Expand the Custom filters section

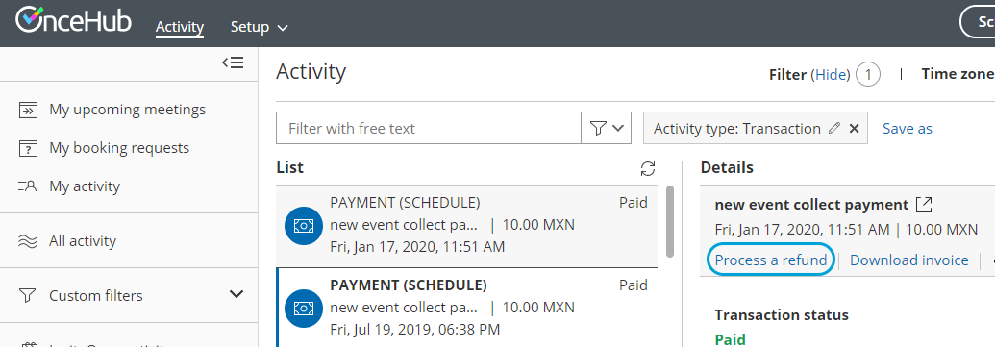click(236, 294)
